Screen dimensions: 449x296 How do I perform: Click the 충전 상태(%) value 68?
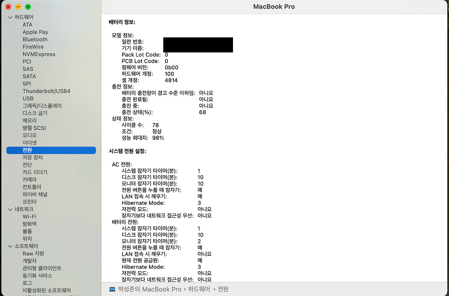coord(203,112)
